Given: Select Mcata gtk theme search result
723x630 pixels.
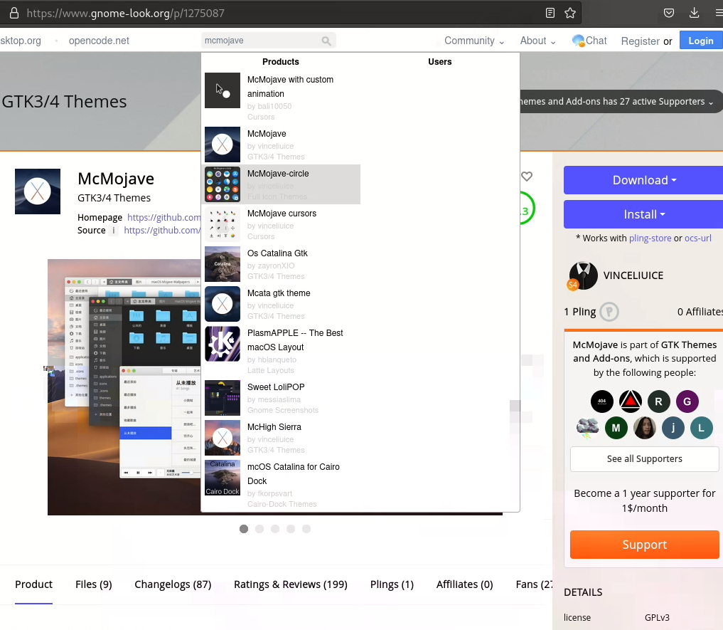Looking at the screenshot, I should (x=281, y=304).
